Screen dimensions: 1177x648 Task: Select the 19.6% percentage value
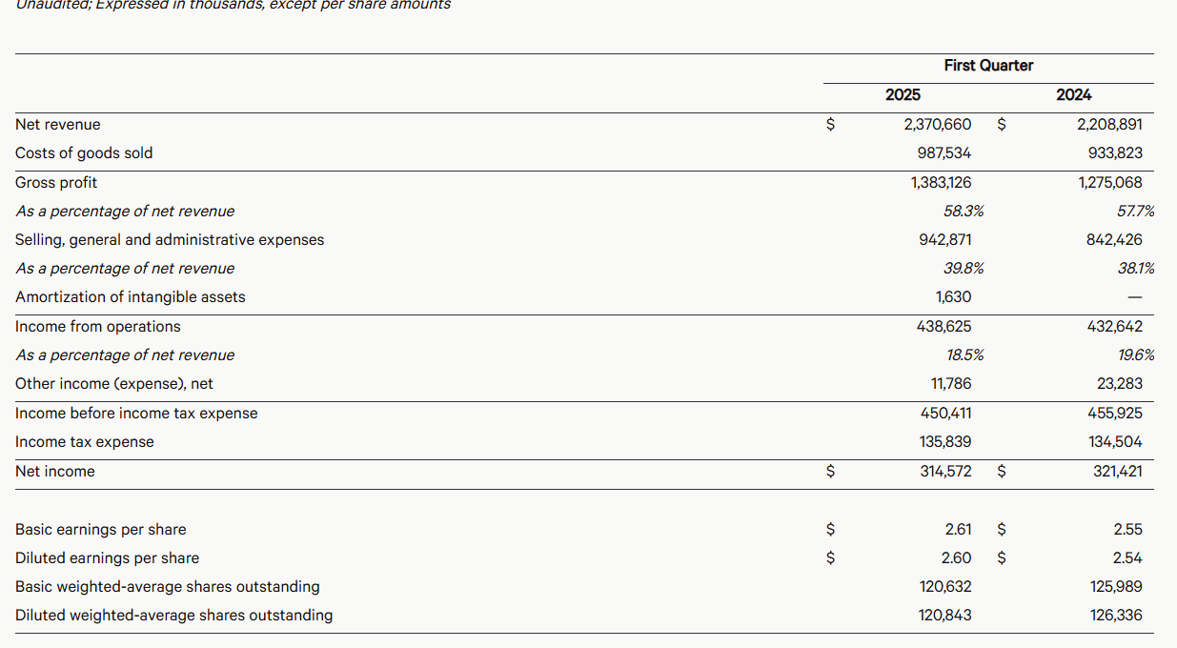1134,355
